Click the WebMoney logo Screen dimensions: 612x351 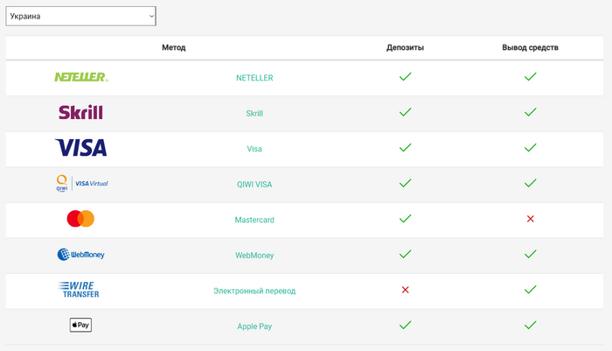80,255
